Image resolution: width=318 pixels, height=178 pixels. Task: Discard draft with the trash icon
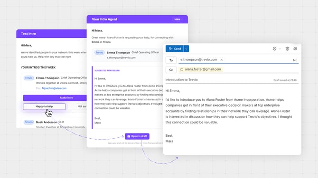click(287, 49)
